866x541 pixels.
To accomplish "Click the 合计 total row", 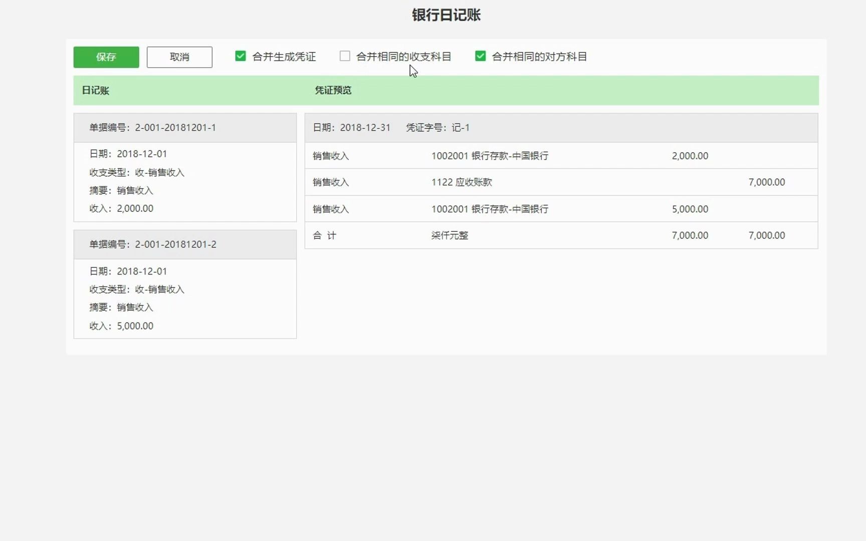I will tap(324, 235).
